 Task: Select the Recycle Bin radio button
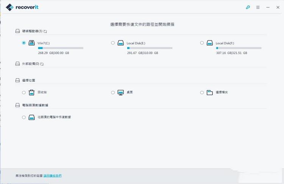pyautogui.click(x=24, y=92)
